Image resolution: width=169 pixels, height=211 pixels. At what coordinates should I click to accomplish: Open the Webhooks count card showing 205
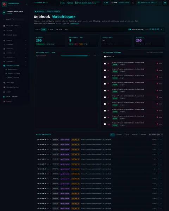point(50,41)
